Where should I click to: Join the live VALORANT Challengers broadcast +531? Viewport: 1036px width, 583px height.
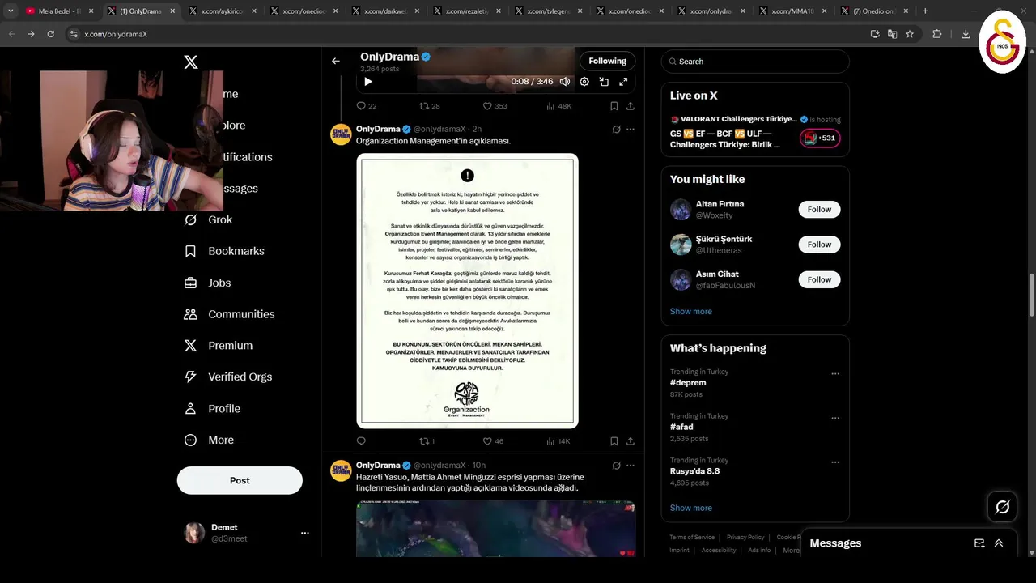click(x=820, y=138)
